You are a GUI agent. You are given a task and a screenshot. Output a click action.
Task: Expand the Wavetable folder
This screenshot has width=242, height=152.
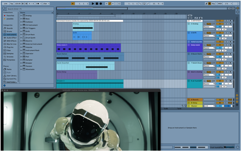[21, 69]
